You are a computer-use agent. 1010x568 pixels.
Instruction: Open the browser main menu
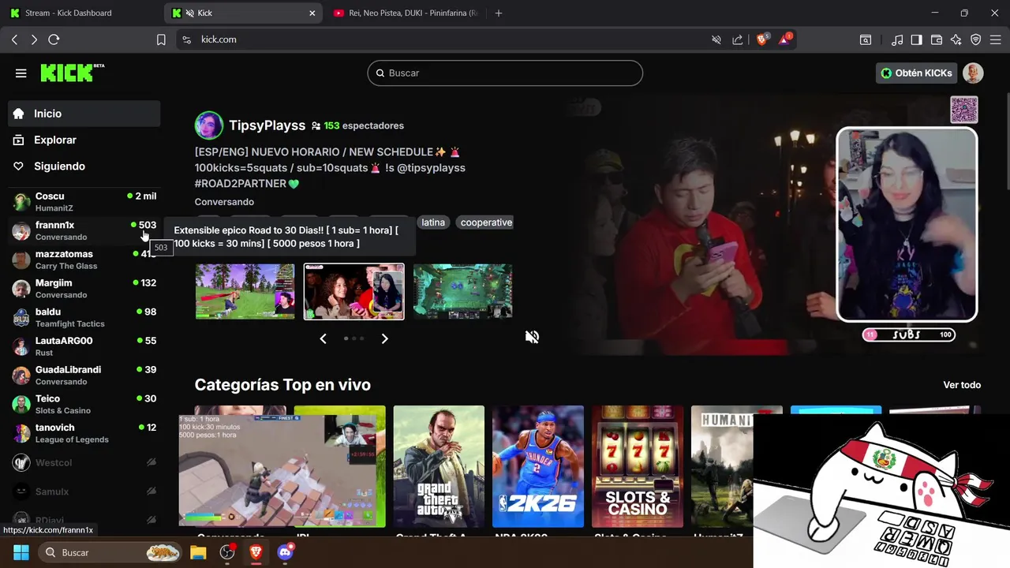pyautogui.click(x=996, y=39)
